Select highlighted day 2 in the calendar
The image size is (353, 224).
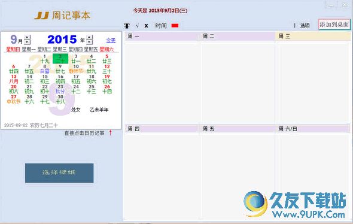60,59
